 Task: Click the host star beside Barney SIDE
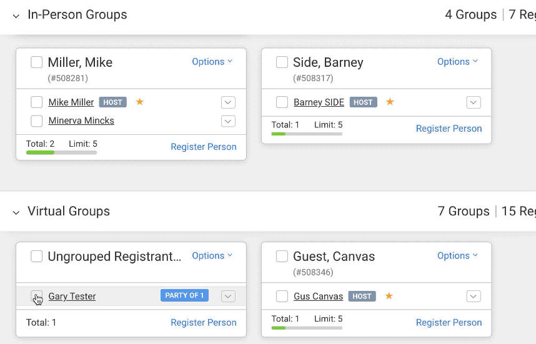[390, 102]
